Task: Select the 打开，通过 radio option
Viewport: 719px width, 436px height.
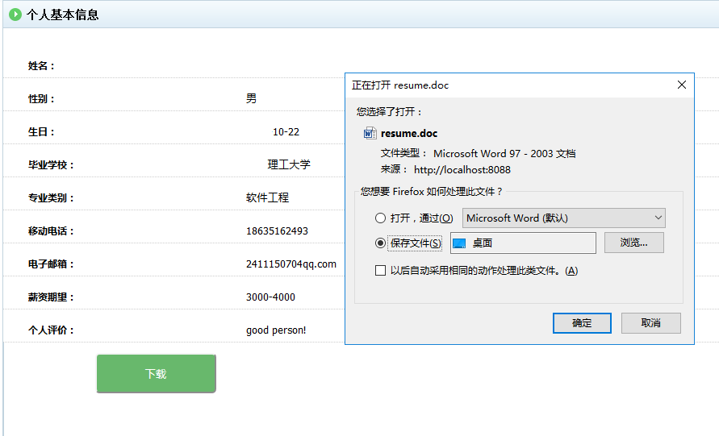Action: 380,218
